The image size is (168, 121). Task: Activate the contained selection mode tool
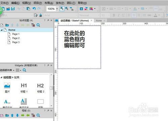(x=67, y=9)
